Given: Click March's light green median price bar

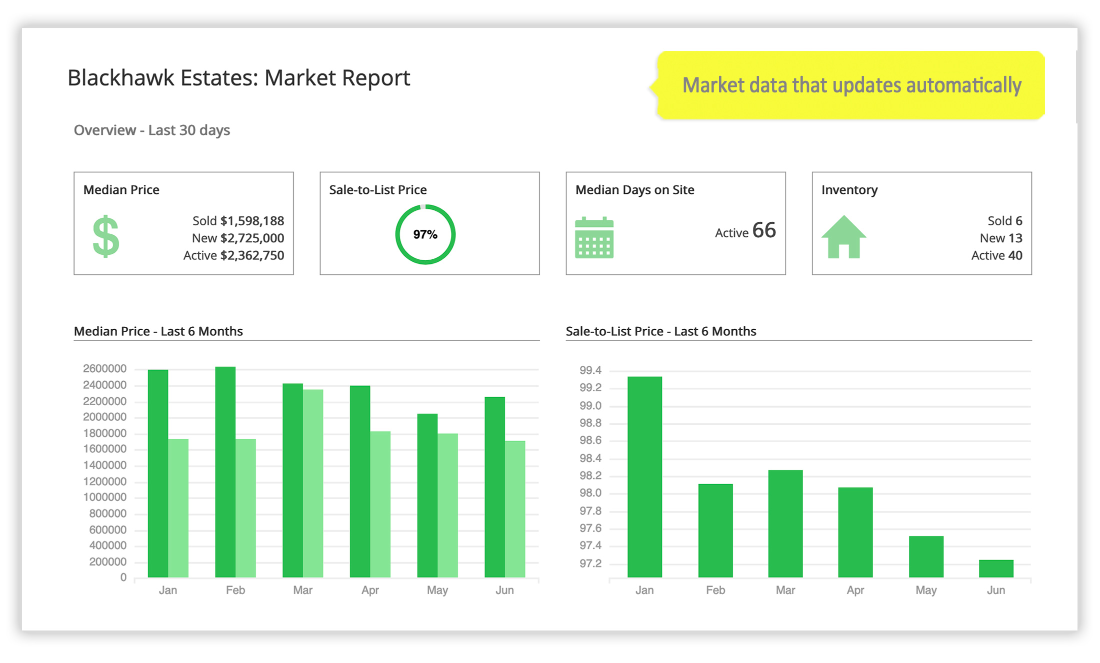Looking at the screenshot, I should pos(313,483).
